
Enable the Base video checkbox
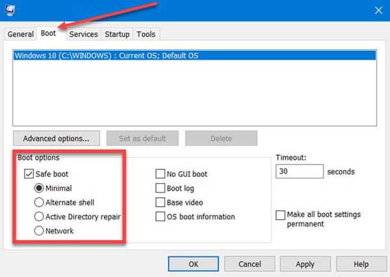(x=160, y=202)
